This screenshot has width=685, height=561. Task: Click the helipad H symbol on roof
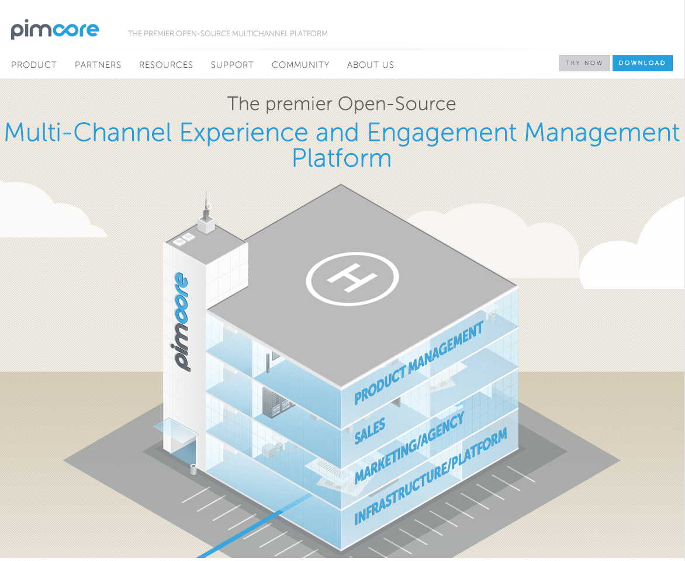352,278
